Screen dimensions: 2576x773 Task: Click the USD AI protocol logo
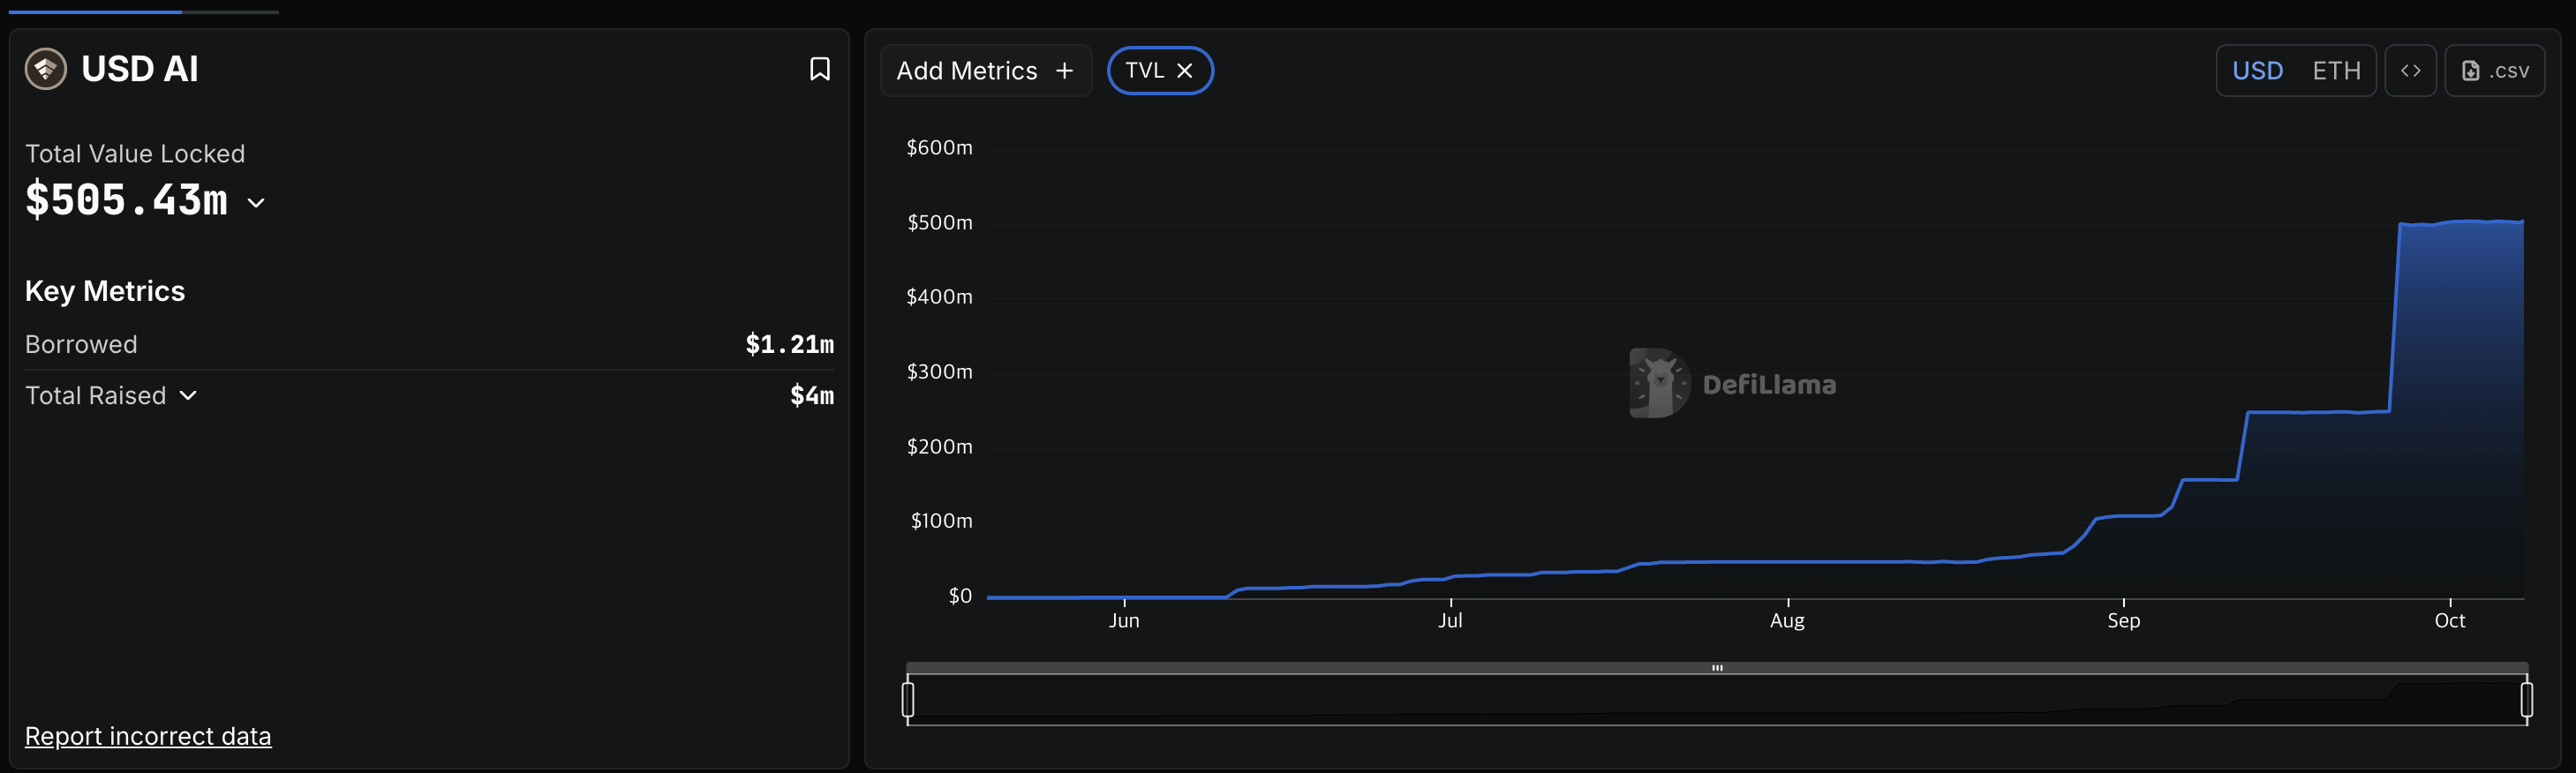[x=45, y=69]
